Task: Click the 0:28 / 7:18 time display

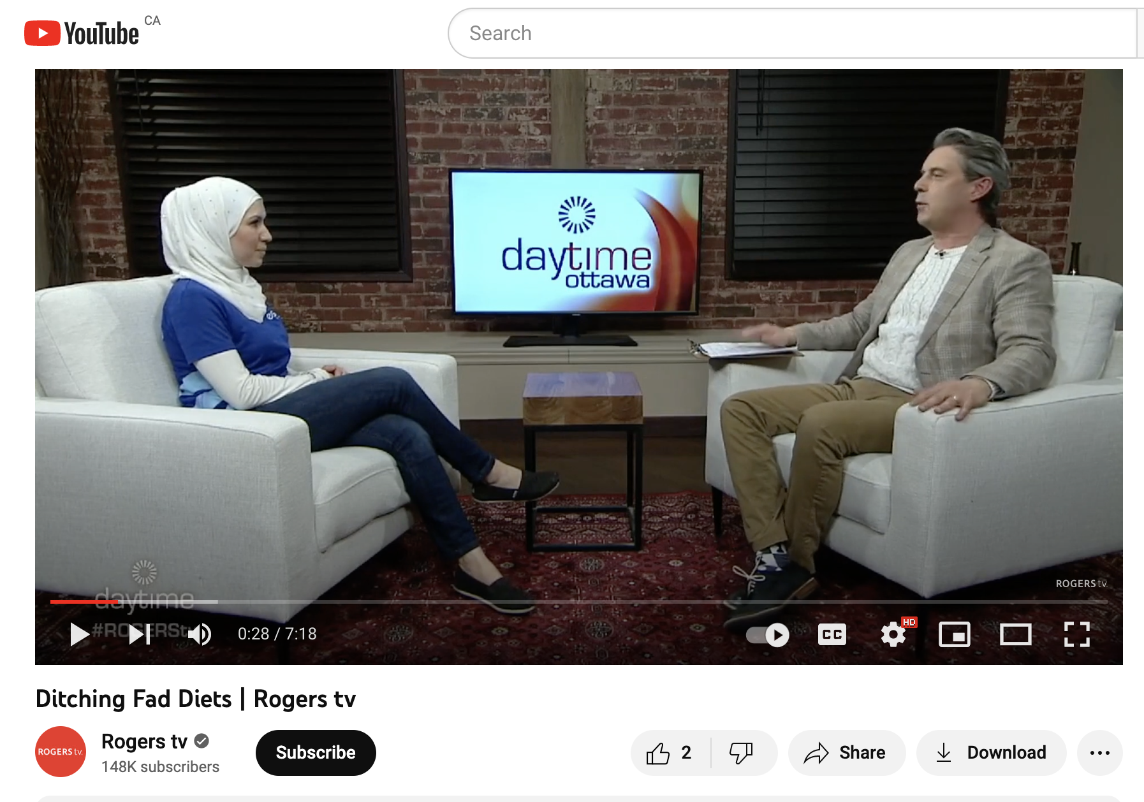Action: pos(277,634)
